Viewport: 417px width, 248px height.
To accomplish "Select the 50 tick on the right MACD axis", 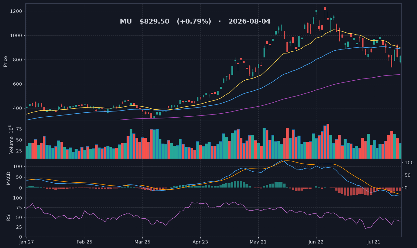I will [408, 175].
